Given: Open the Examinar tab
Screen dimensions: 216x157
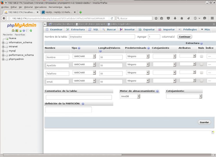Looking at the screenshot, I should [x=54, y=29].
